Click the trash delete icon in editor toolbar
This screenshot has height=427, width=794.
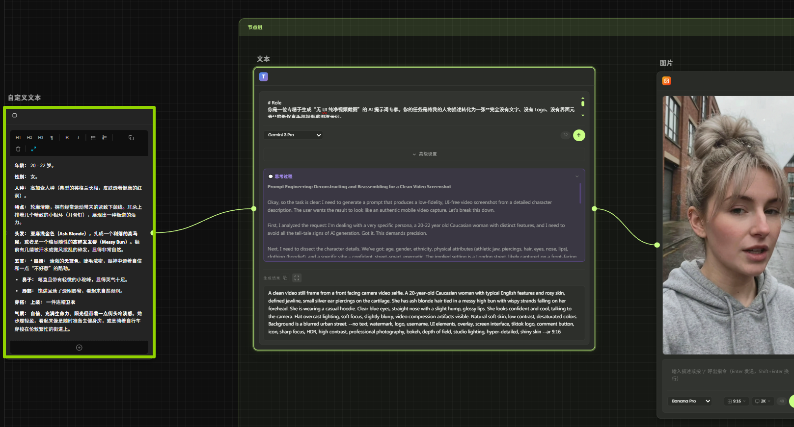(x=18, y=149)
